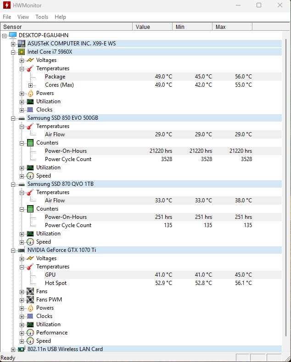Click the Samsung SSD 850 EVO drive icon
291x362 pixels.
pos(22,118)
